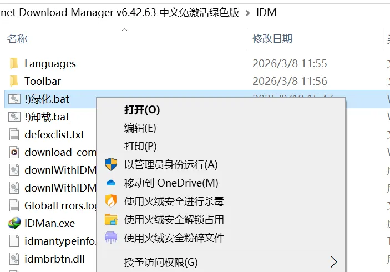Screen dimensions: 390x272
Task: Select the Languages folder icon
Action: pyautogui.click(x=14, y=63)
